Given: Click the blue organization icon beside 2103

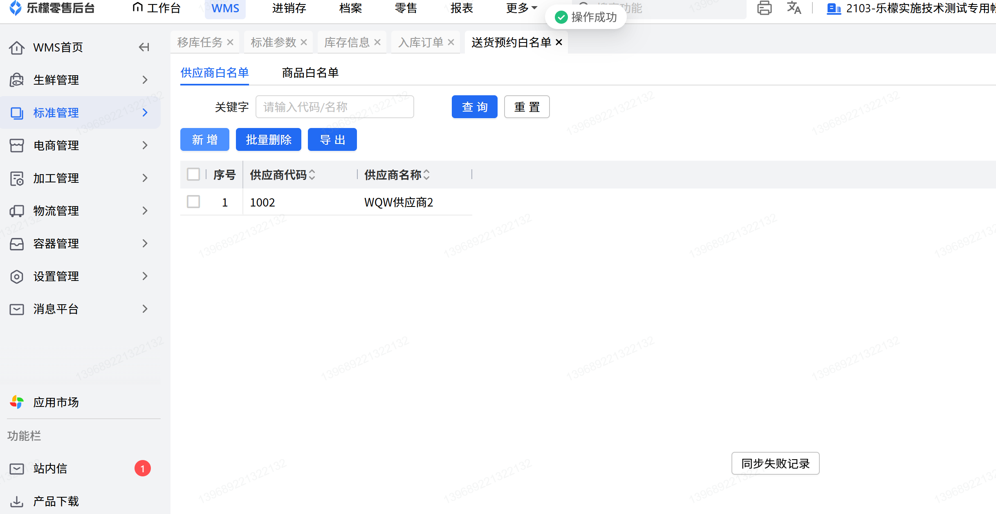Looking at the screenshot, I should tap(834, 9).
